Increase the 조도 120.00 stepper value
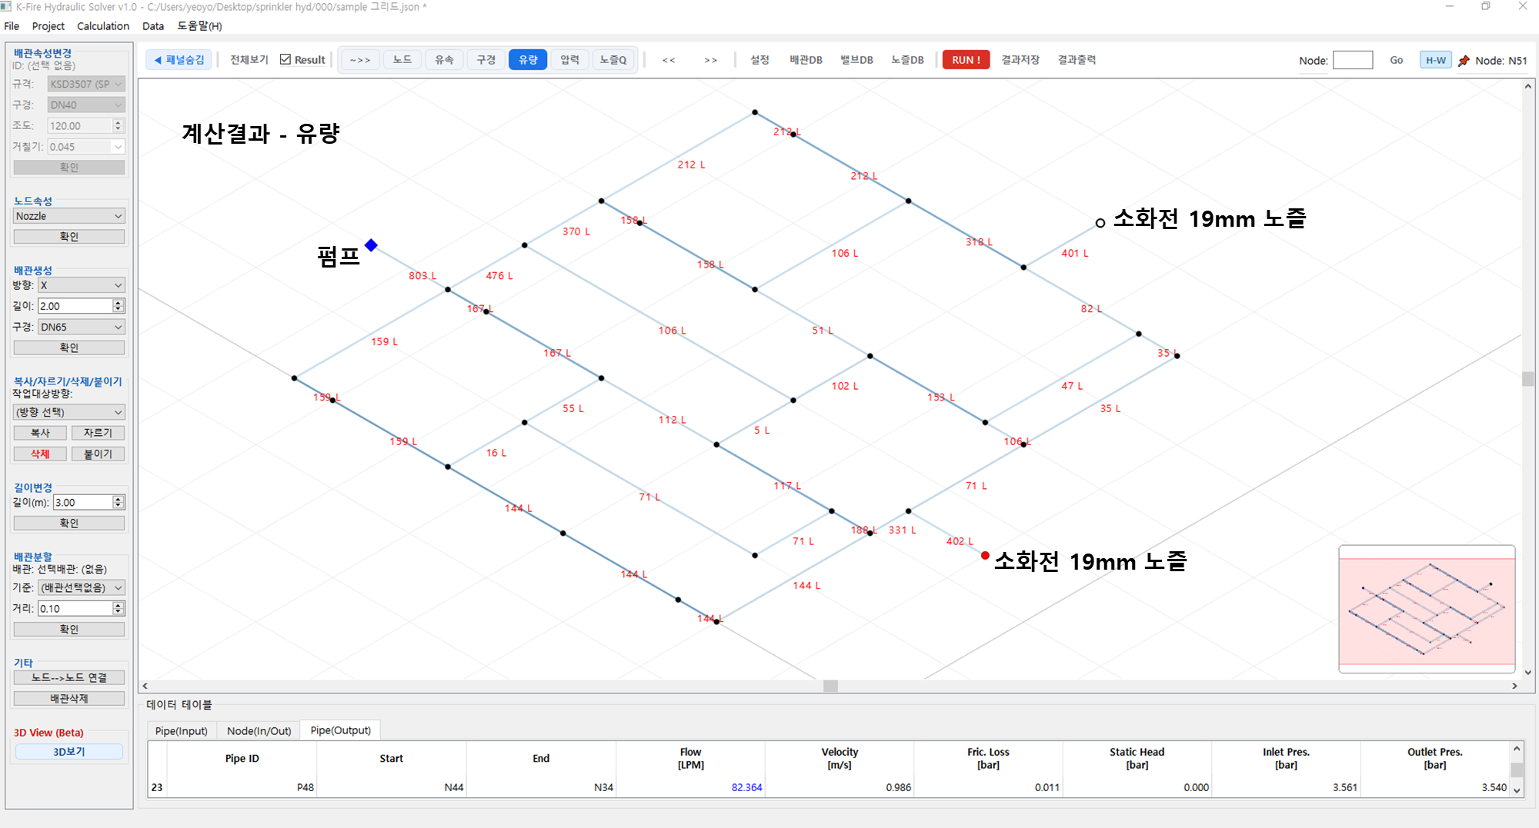 pos(118,122)
